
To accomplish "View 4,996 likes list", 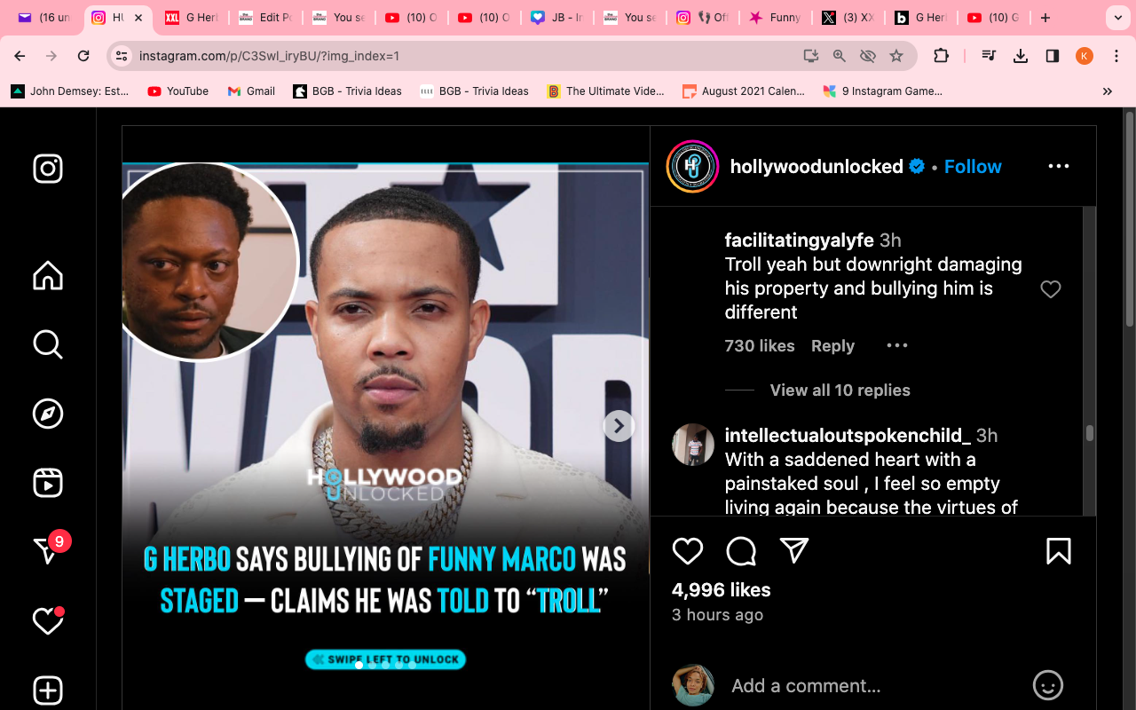I will pos(722,589).
